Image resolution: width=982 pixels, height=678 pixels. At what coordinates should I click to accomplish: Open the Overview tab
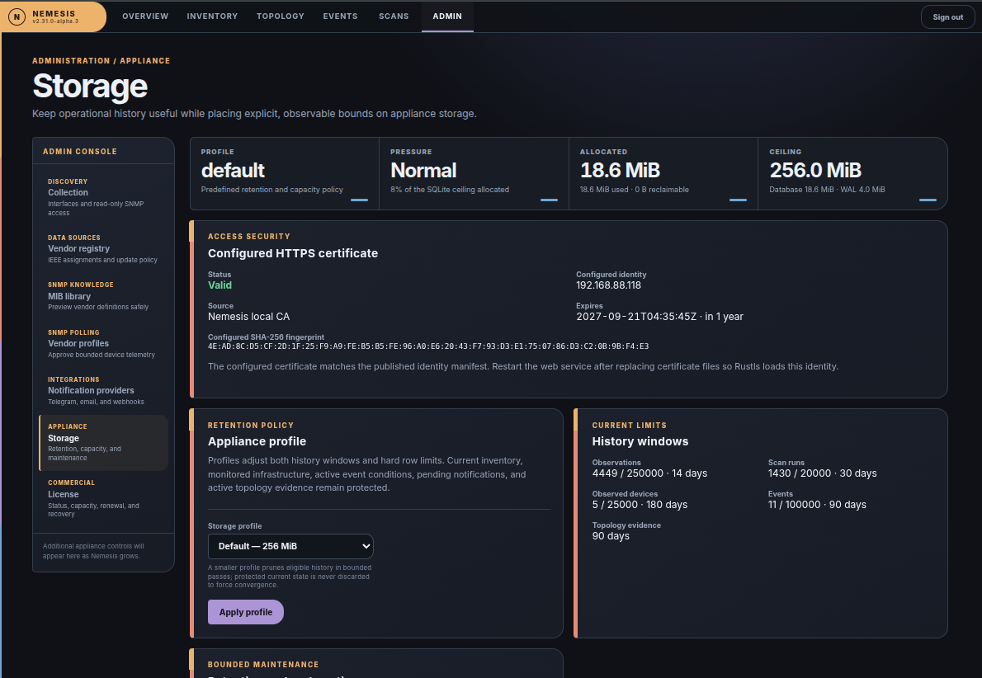point(145,16)
